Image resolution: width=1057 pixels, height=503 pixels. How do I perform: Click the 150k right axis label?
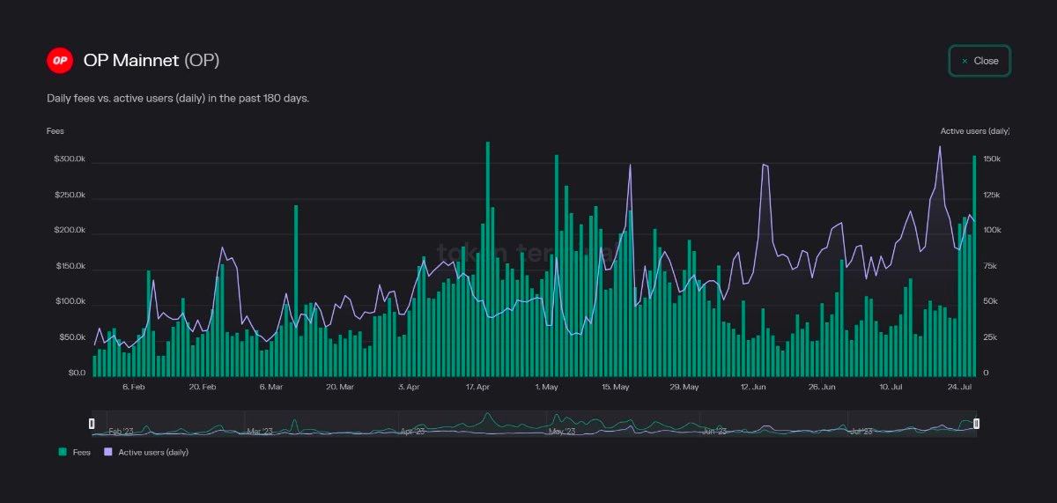click(x=991, y=159)
